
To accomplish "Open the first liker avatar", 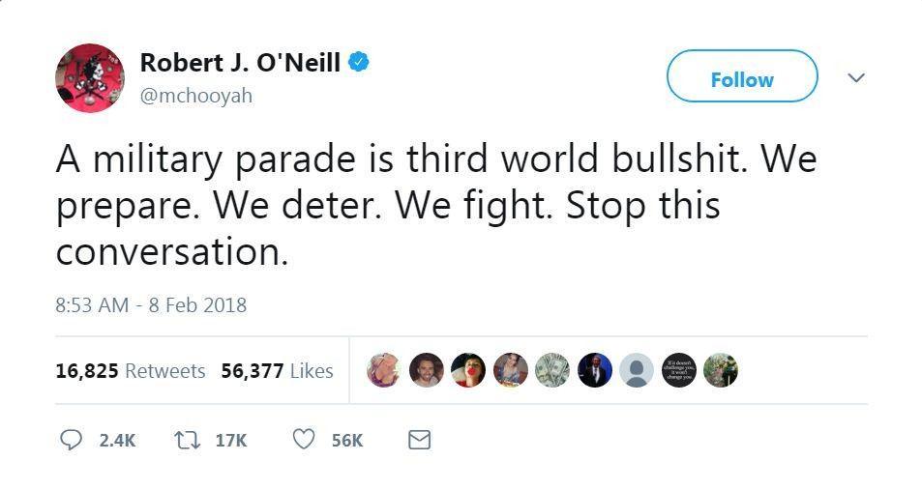I will 383,370.
